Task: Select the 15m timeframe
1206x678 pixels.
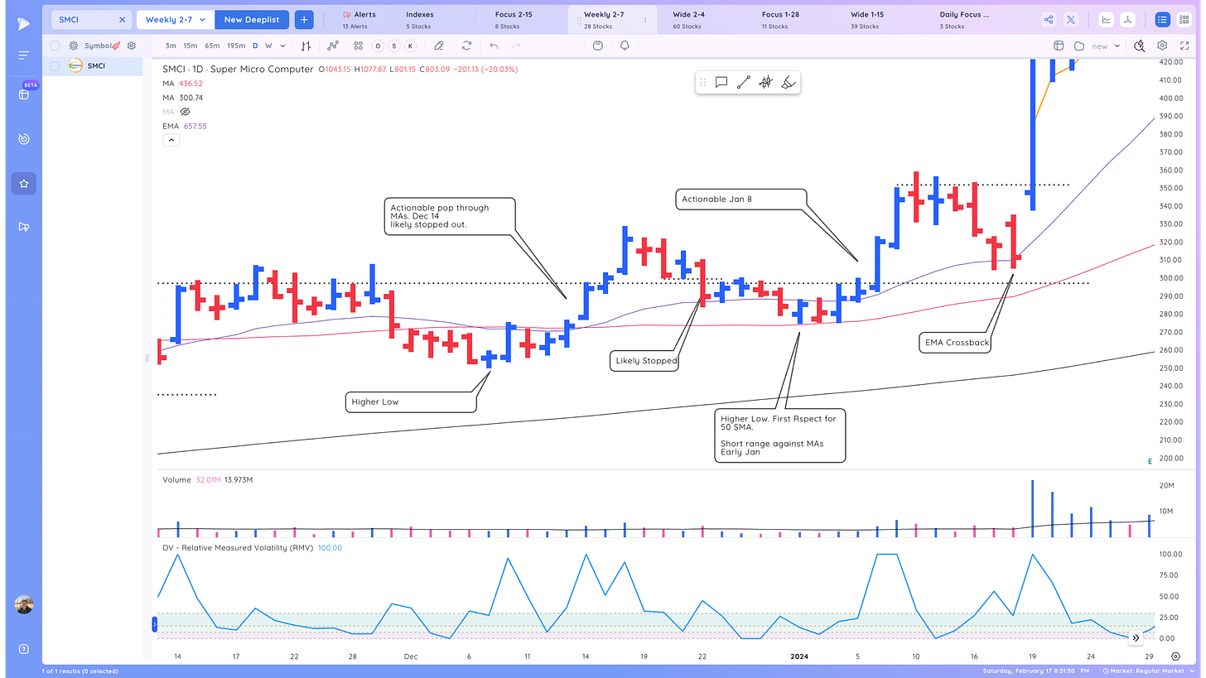Action: tap(191, 46)
